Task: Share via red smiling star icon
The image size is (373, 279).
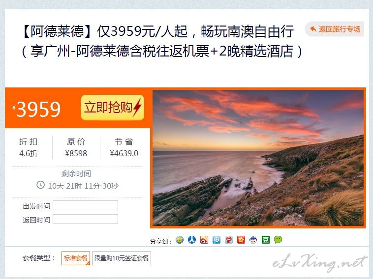Action: (241, 240)
